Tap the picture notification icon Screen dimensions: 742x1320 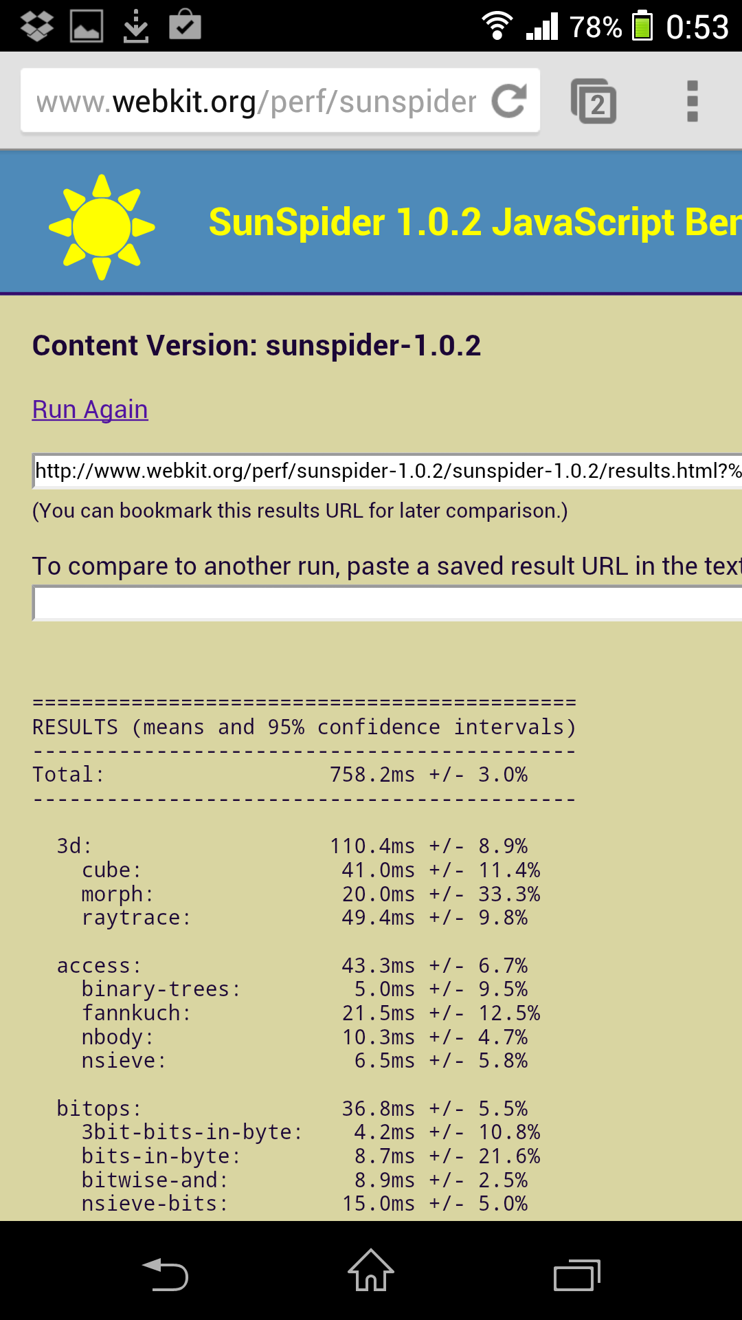[87, 26]
